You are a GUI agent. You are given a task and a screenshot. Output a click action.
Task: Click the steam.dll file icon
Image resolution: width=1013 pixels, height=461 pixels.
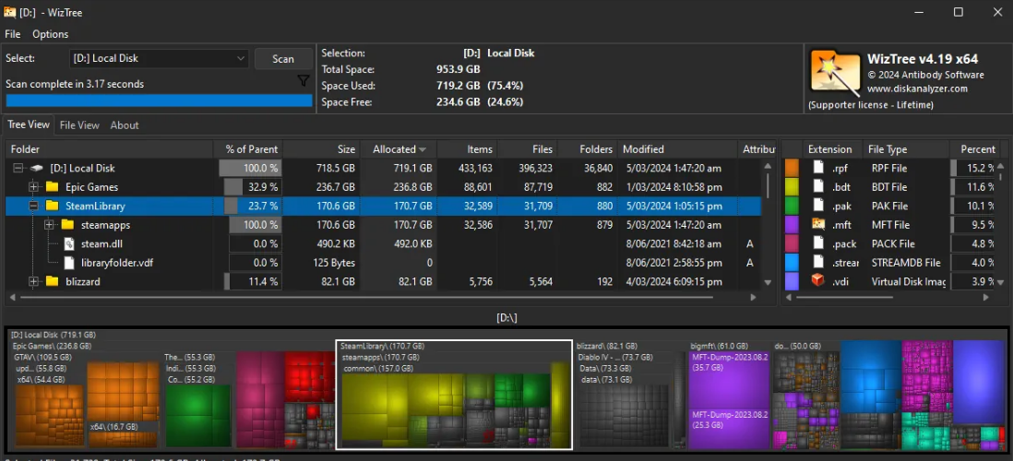(69, 244)
